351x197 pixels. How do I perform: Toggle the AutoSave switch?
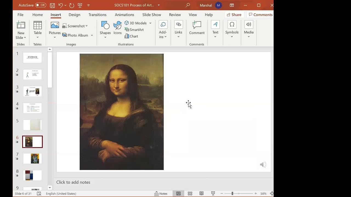tap(41, 5)
